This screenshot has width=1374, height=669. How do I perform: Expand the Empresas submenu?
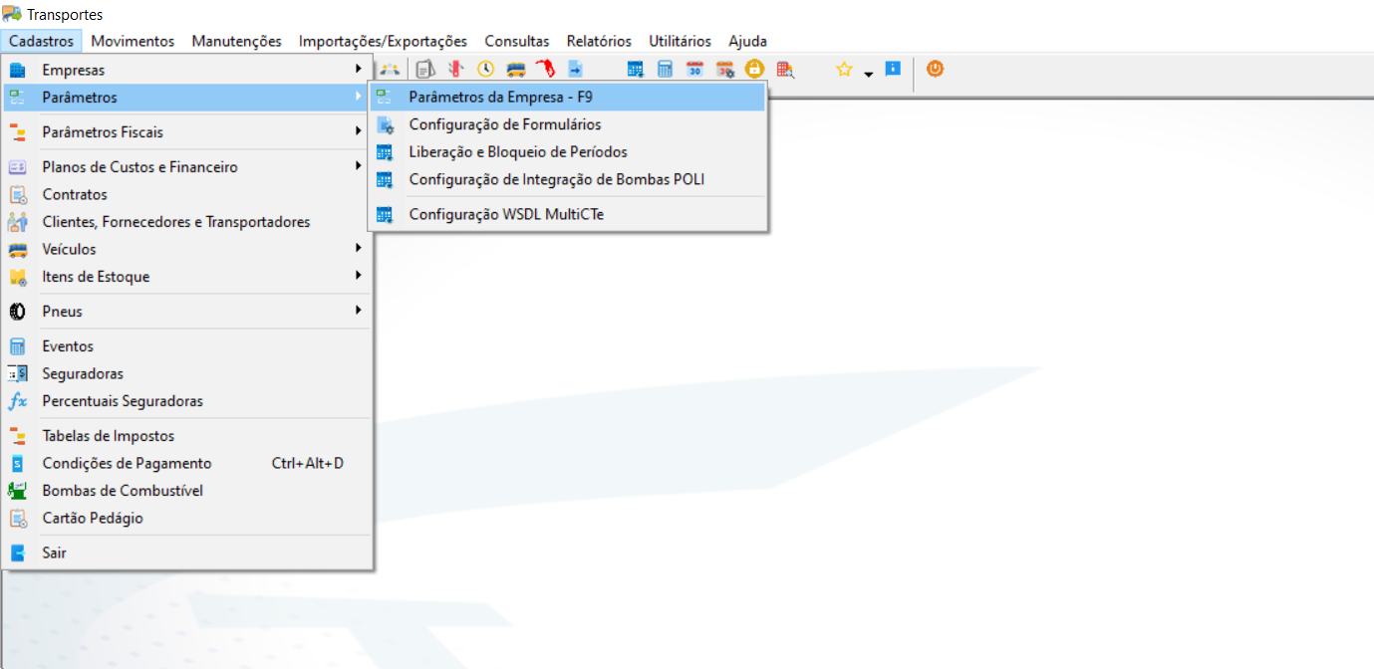186,70
